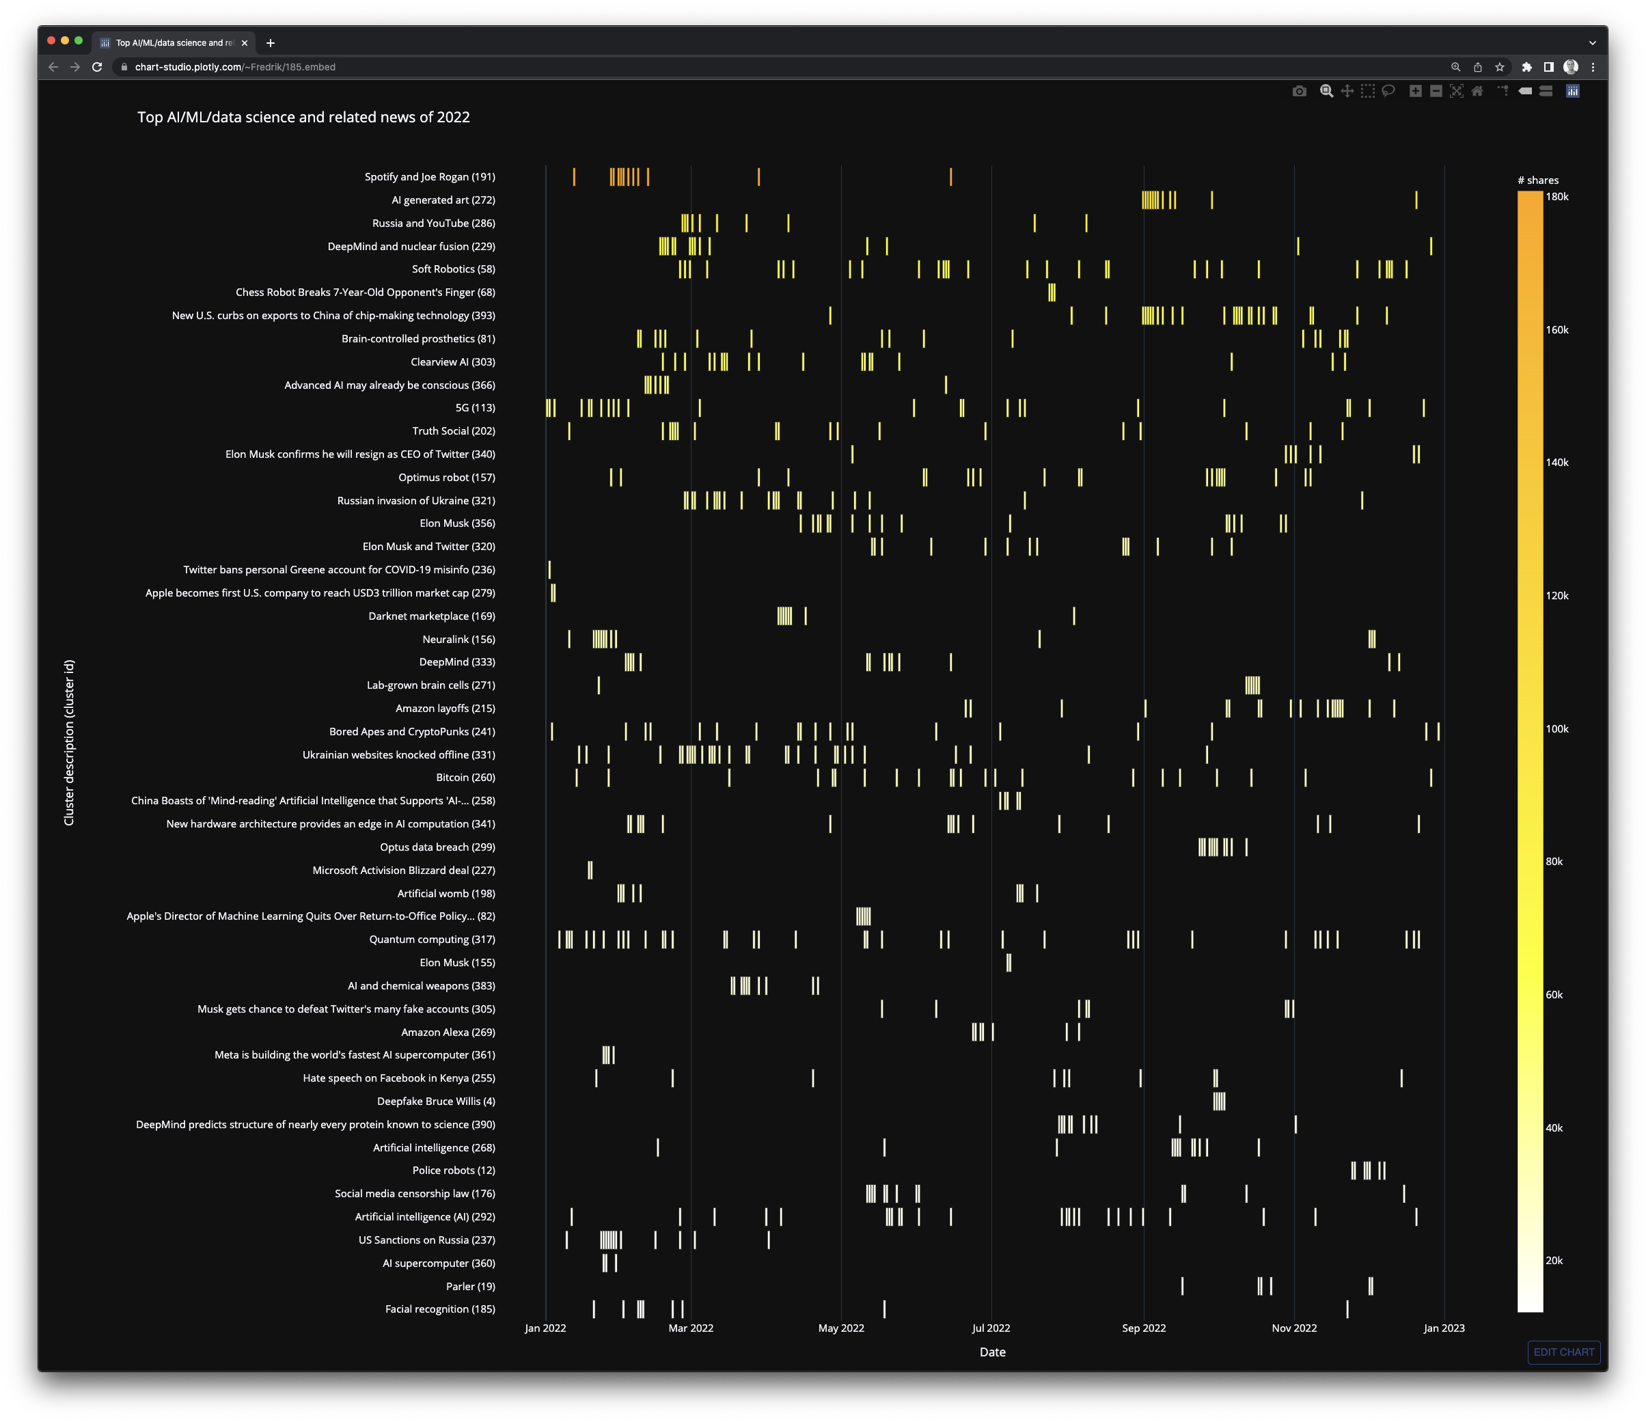Click the 'Quantum computing (317)' label
The image size is (1646, 1422).
click(x=432, y=940)
